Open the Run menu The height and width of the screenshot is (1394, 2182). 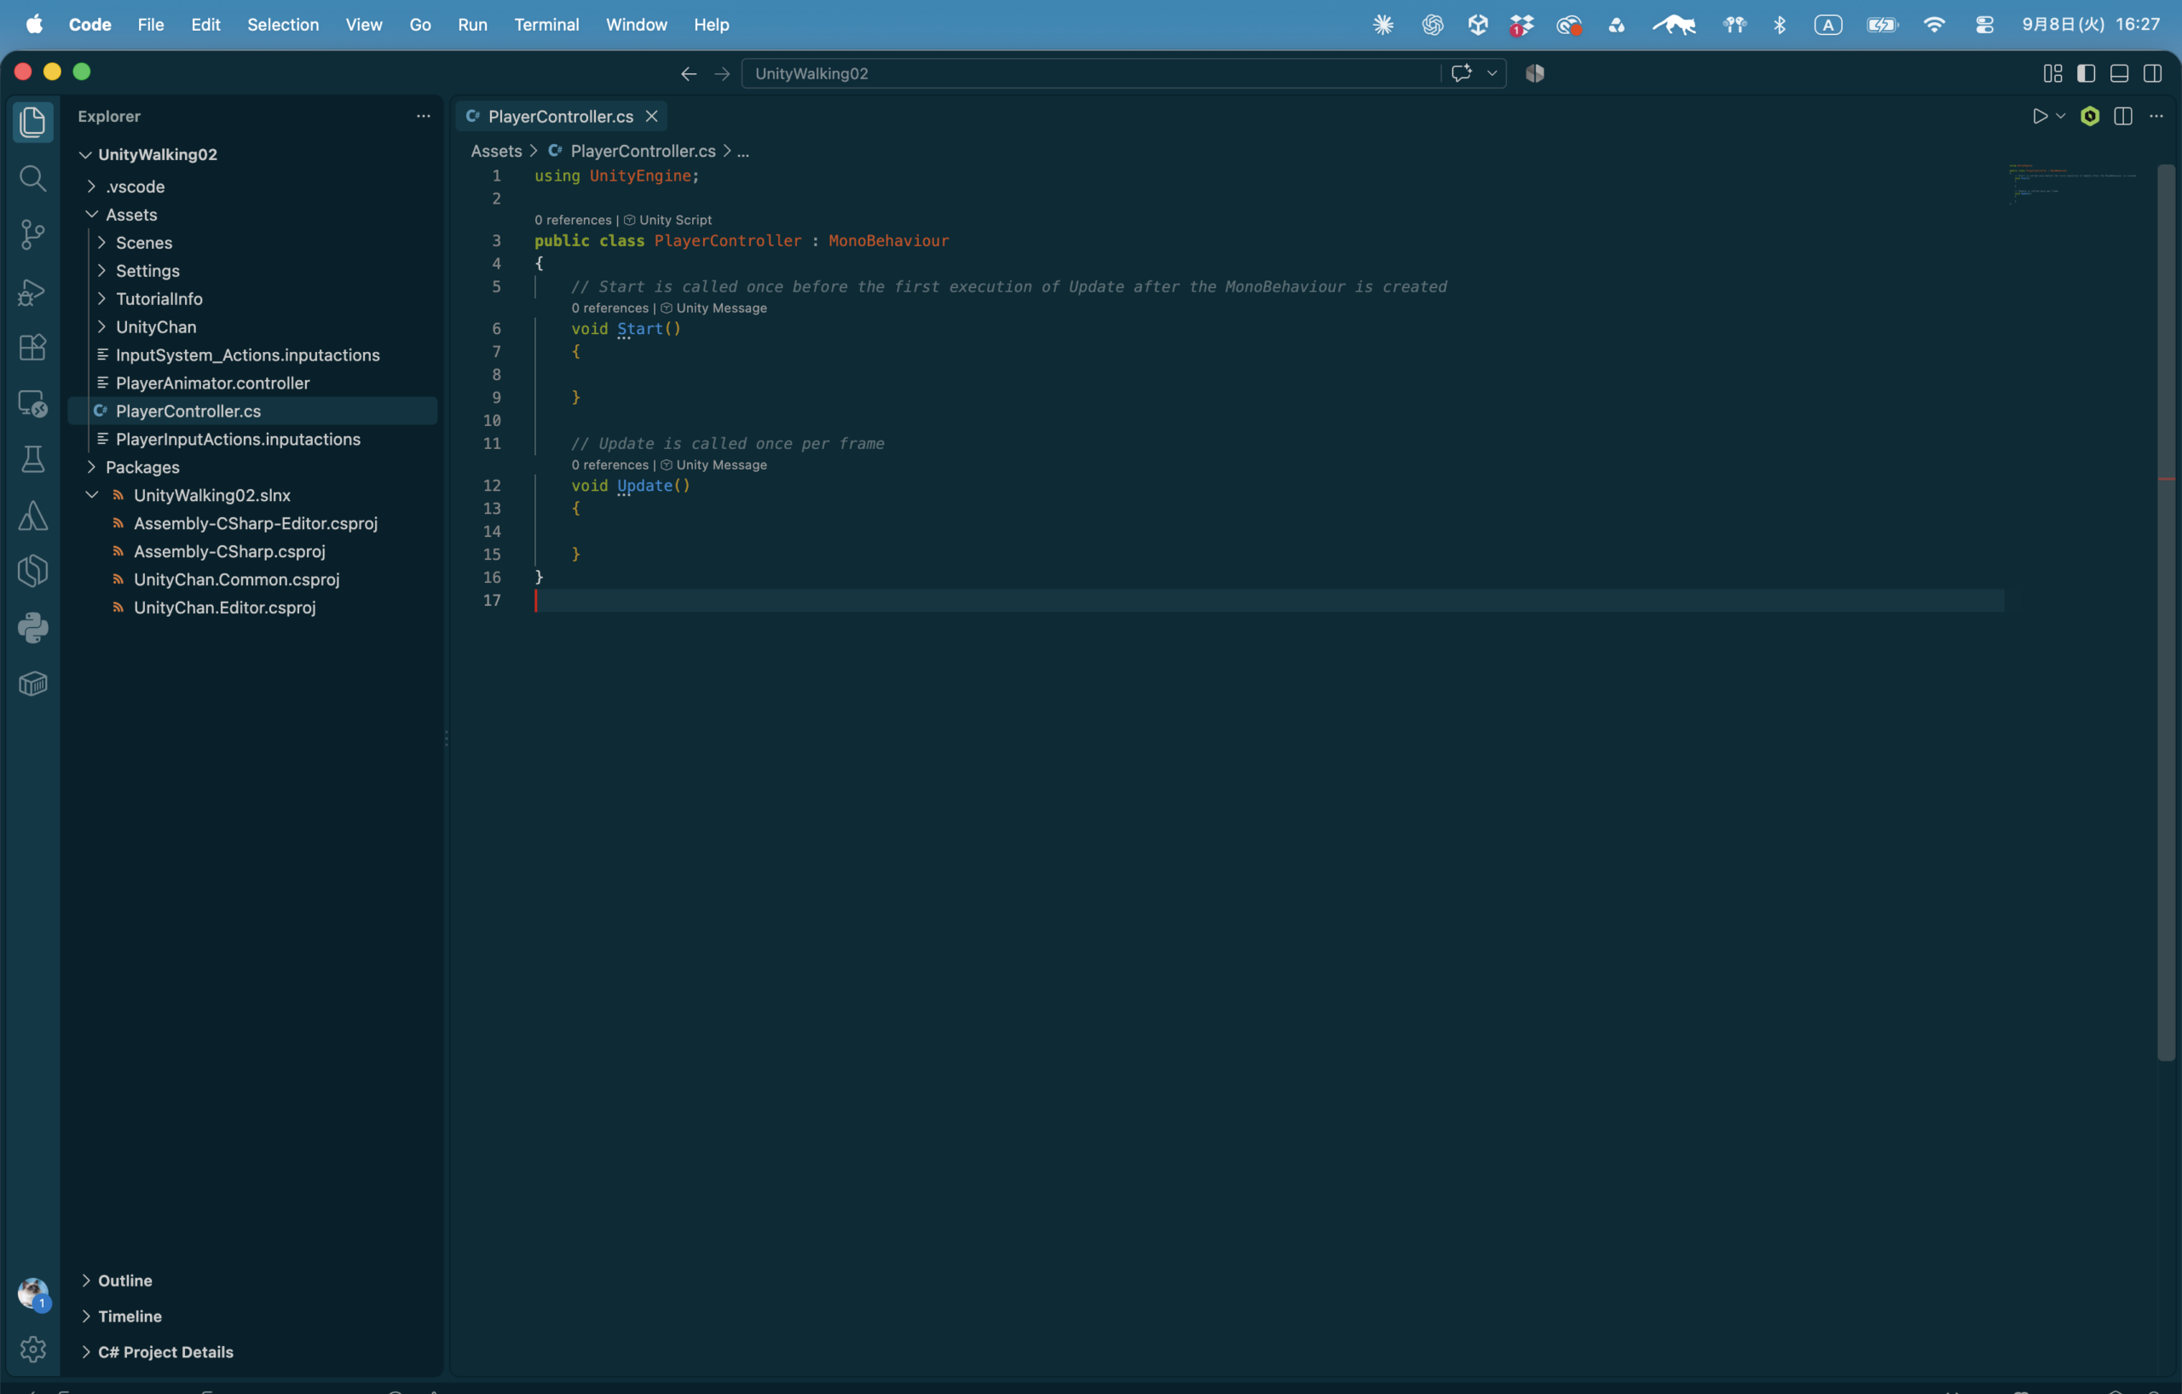(x=472, y=25)
